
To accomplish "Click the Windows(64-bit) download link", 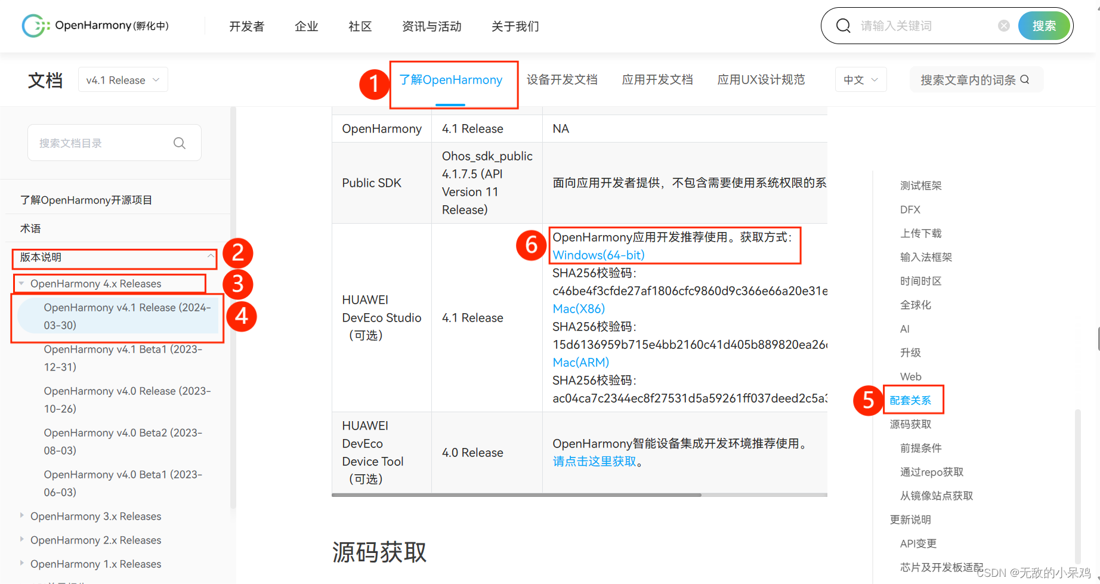I will 598,255.
